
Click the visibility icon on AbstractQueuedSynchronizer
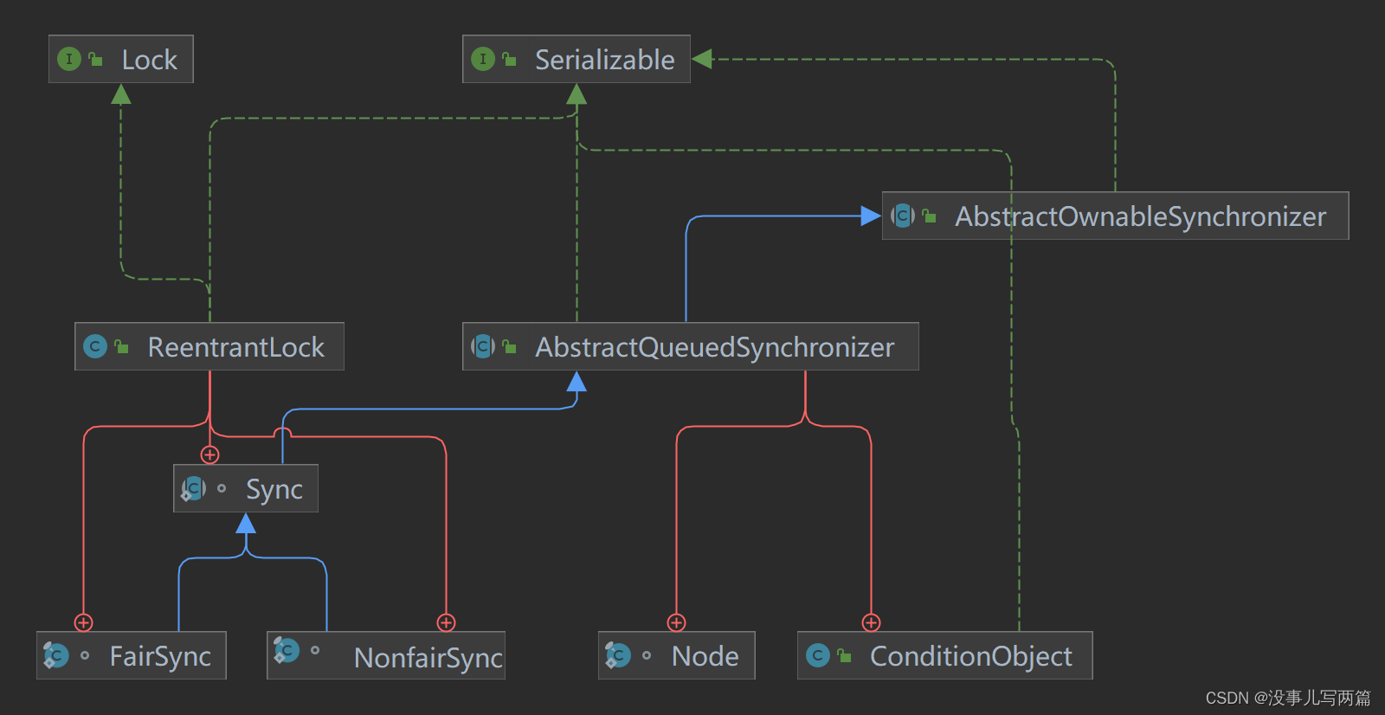509,346
